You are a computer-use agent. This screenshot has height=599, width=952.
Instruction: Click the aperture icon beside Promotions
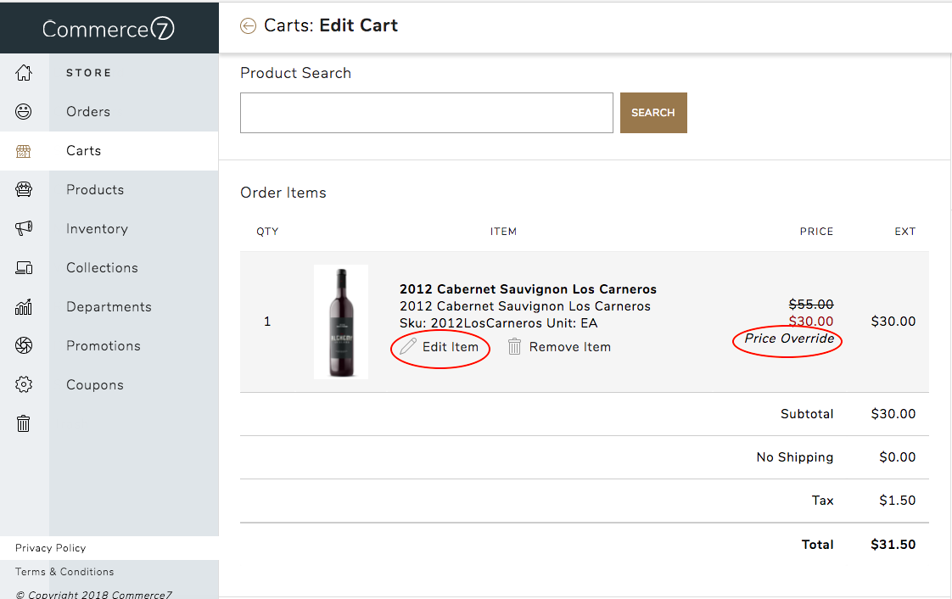(x=24, y=346)
